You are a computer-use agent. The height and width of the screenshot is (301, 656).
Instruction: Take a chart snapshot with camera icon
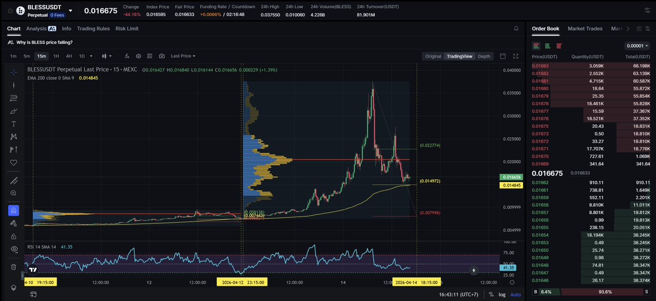coord(162,56)
